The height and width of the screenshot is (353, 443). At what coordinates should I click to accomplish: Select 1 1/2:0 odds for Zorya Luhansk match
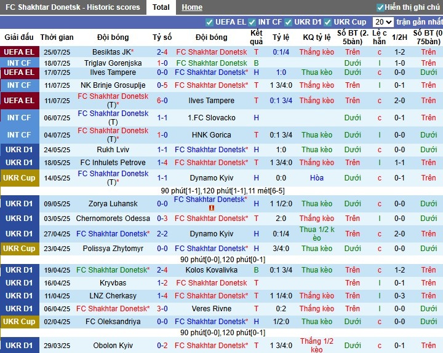coord(281,204)
